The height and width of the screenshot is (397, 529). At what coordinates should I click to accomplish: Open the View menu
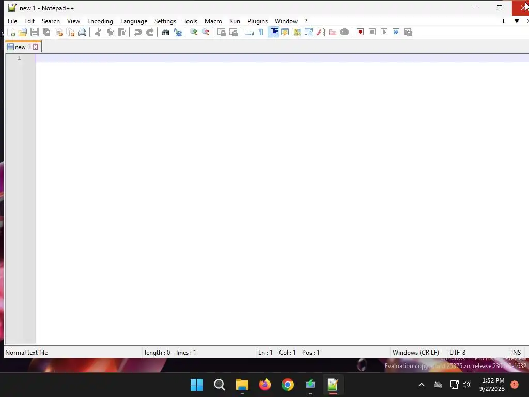pos(73,21)
